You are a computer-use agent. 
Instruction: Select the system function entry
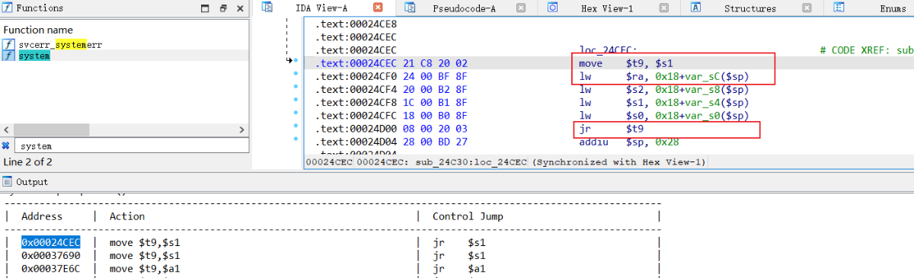pyautogui.click(x=34, y=56)
